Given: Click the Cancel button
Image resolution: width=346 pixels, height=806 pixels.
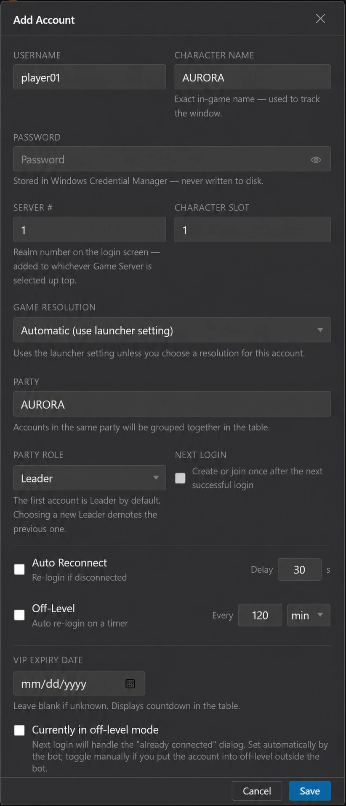Looking at the screenshot, I should point(257,791).
